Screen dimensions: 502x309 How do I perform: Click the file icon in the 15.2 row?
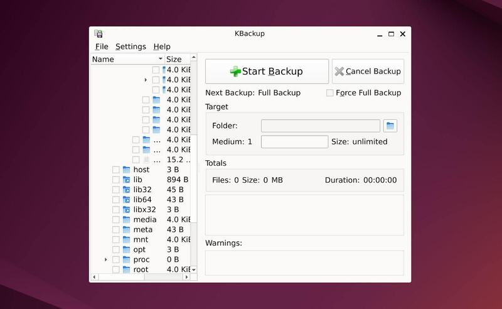tap(146, 160)
